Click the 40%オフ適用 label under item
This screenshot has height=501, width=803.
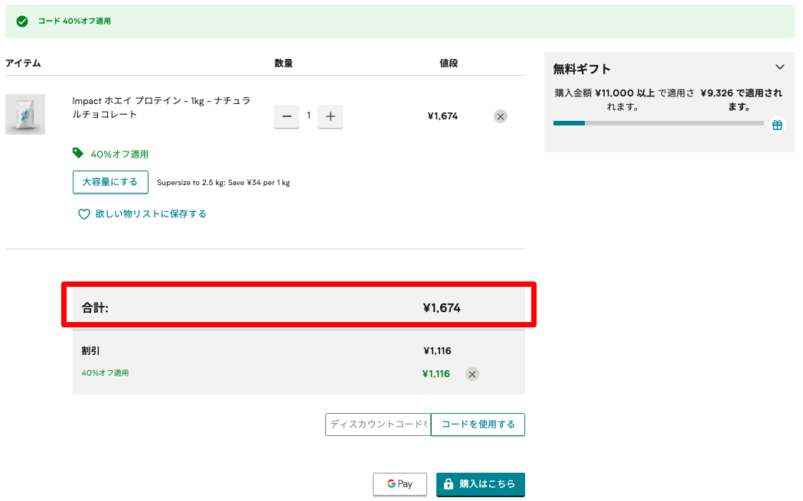119,154
